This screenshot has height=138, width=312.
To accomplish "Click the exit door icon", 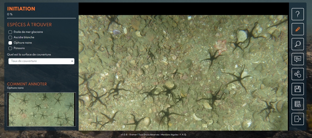I will tap(298, 119).
